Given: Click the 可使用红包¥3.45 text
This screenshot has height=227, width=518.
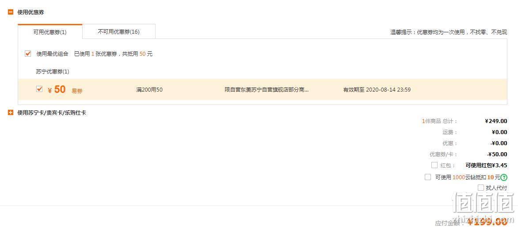Looking at the screenshot, I should [x=486, y=165].
